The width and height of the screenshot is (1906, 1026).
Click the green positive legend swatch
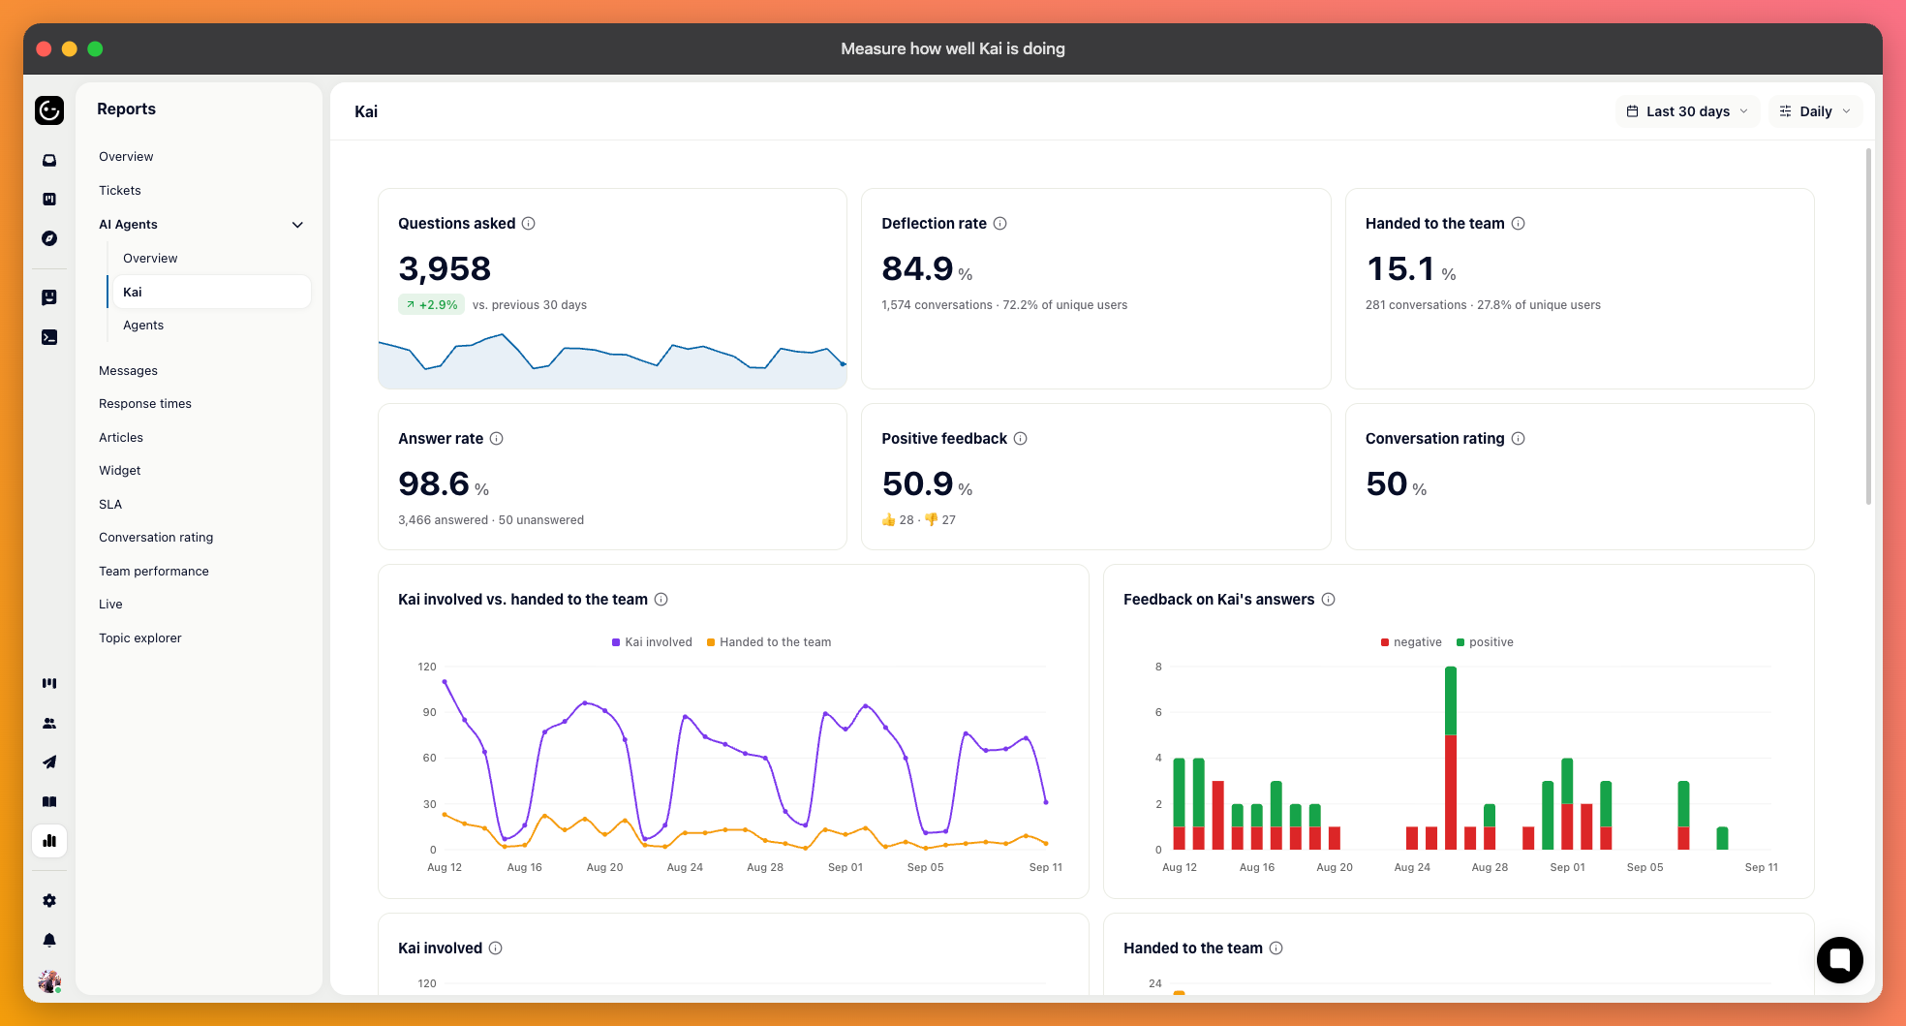(x=1460, y=642)
